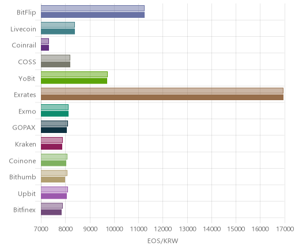Click the light green YoBit bar
295x251 pixels.
coord(74,74)
